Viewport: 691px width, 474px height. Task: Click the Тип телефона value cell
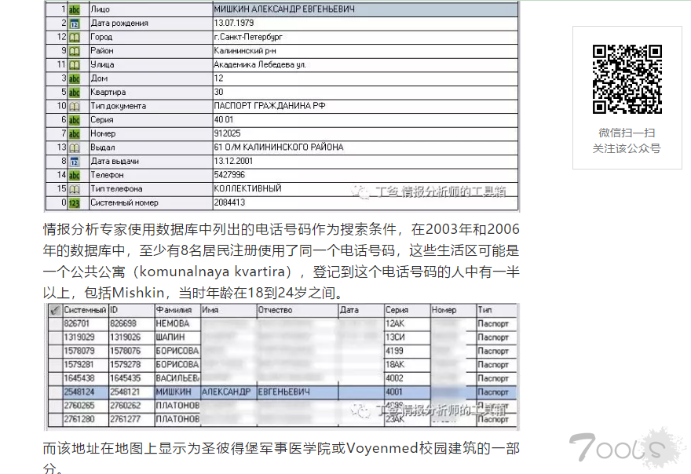[365, 189]
